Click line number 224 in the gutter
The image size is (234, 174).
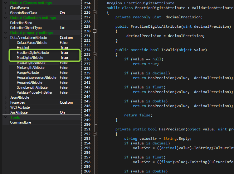[x=87, y=3]
